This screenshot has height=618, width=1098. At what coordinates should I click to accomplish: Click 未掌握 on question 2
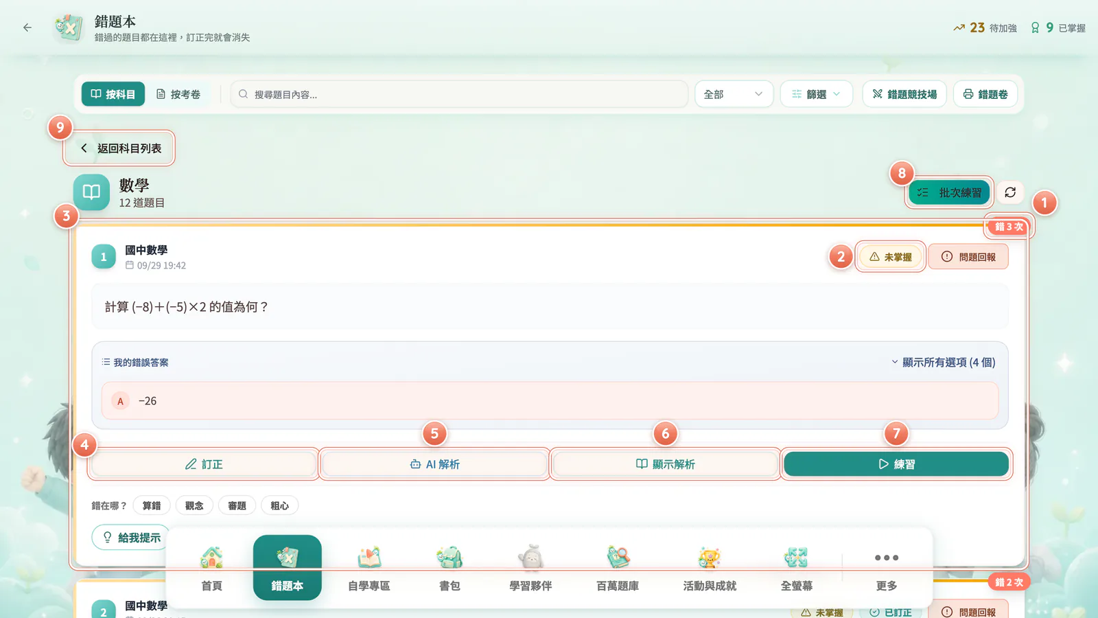coord(821,612)
